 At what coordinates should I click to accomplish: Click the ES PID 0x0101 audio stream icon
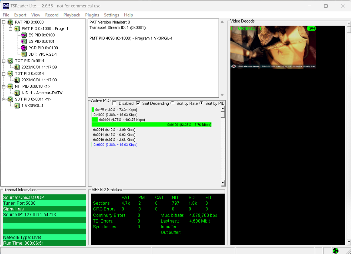[23, 41]
